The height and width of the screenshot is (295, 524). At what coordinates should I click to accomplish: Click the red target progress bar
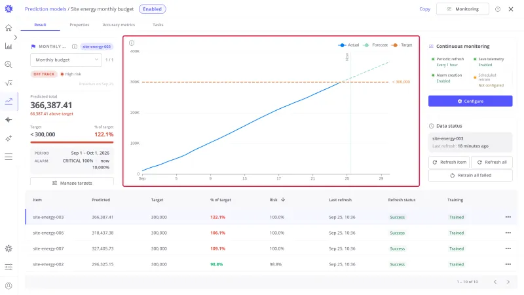pyautogui.click(x=72, y=142)
